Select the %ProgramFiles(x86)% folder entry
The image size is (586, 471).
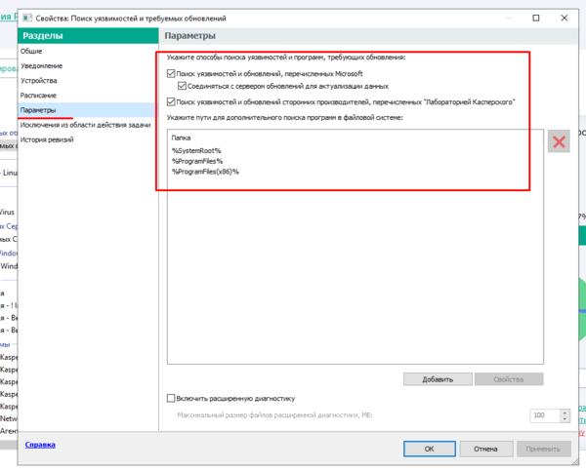pos(205,172)
